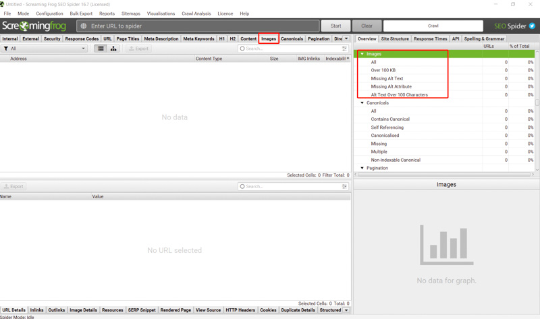Click the Screaming Frog logo
This screenshot has height=319, width=540.
[34, 26]
